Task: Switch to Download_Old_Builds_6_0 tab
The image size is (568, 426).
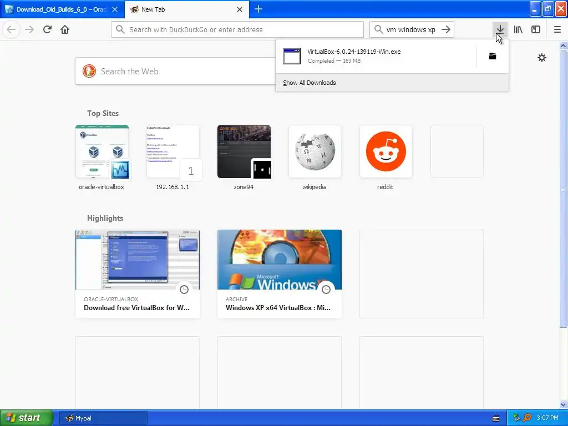Action: click(62, 9)
